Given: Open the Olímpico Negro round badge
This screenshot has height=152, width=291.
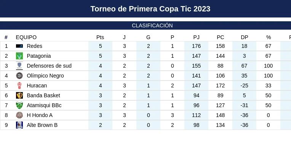Looking at the screenshot, I should pyautogui.click(x=19, y=76).
